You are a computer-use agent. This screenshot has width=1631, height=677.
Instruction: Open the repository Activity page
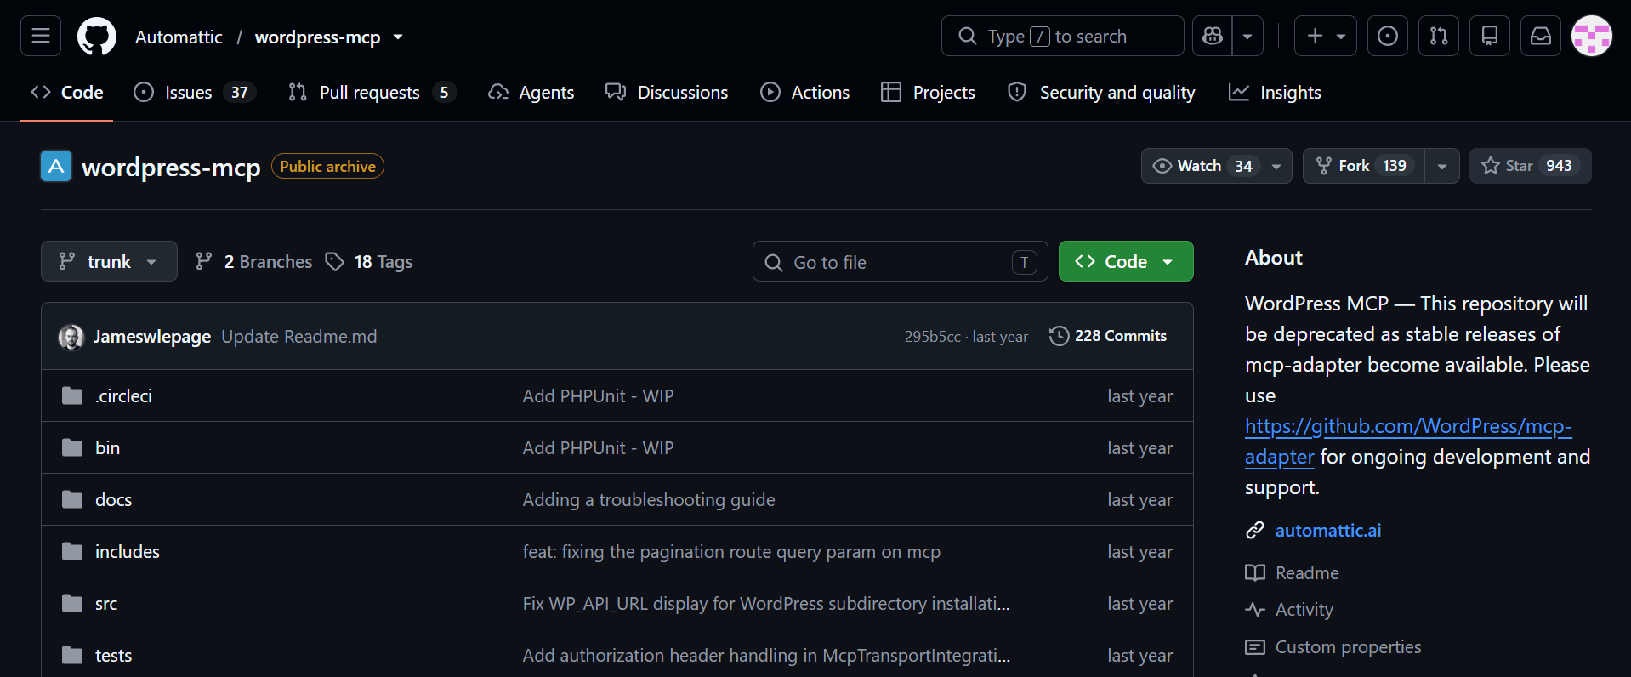(x=1304, y=609)
